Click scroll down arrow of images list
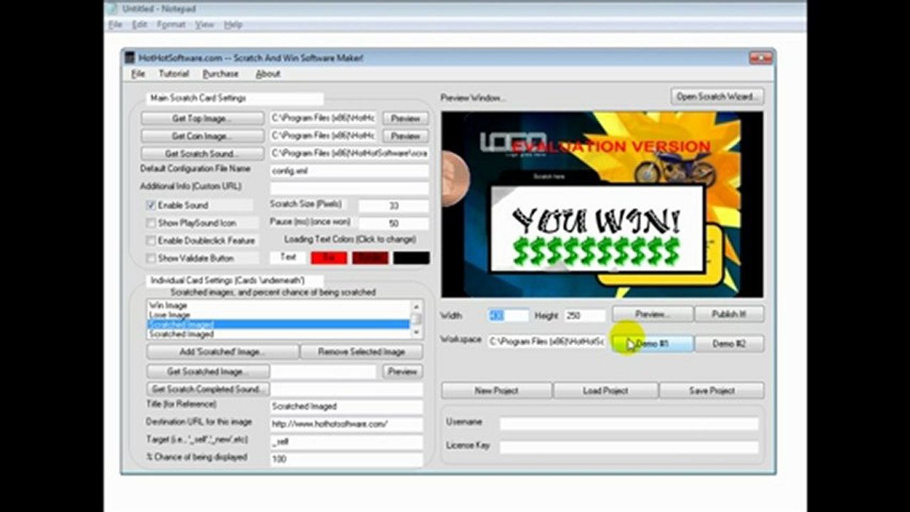The width and height of the screenshot is (910, 512). tap(417, 331)
